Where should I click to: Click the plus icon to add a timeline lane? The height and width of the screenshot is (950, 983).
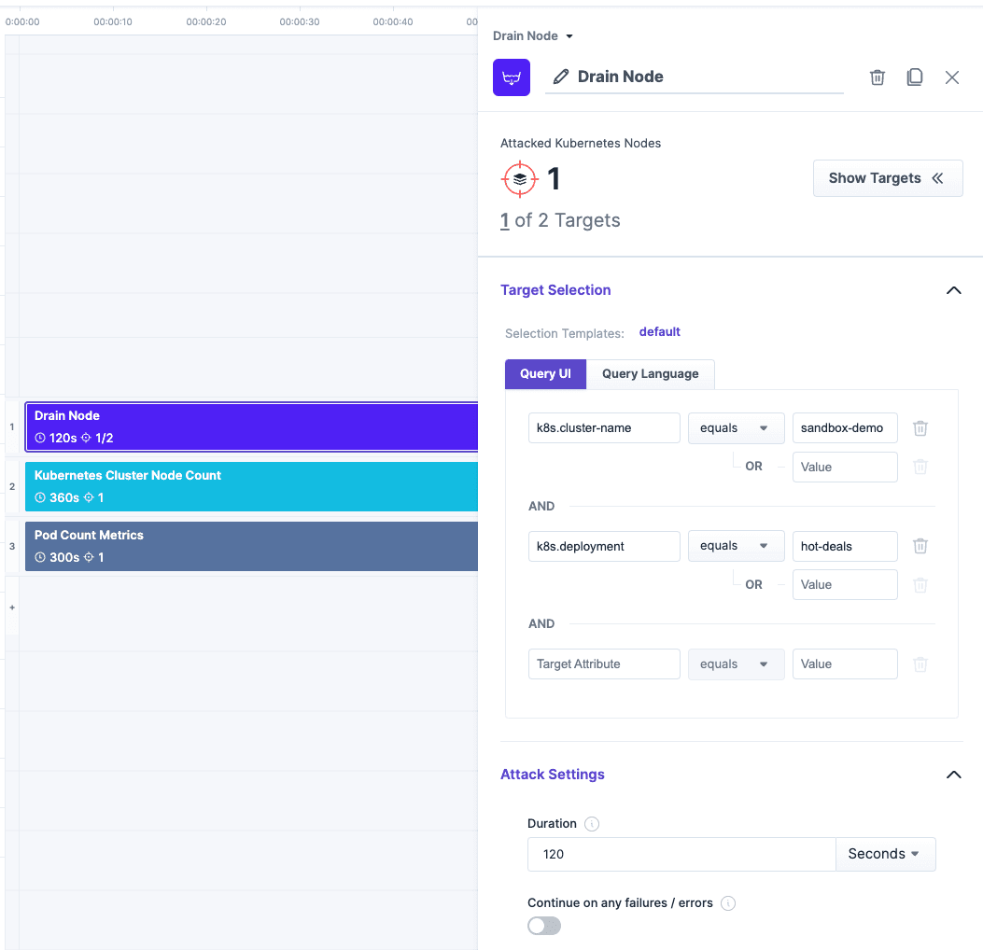point(12,608)
